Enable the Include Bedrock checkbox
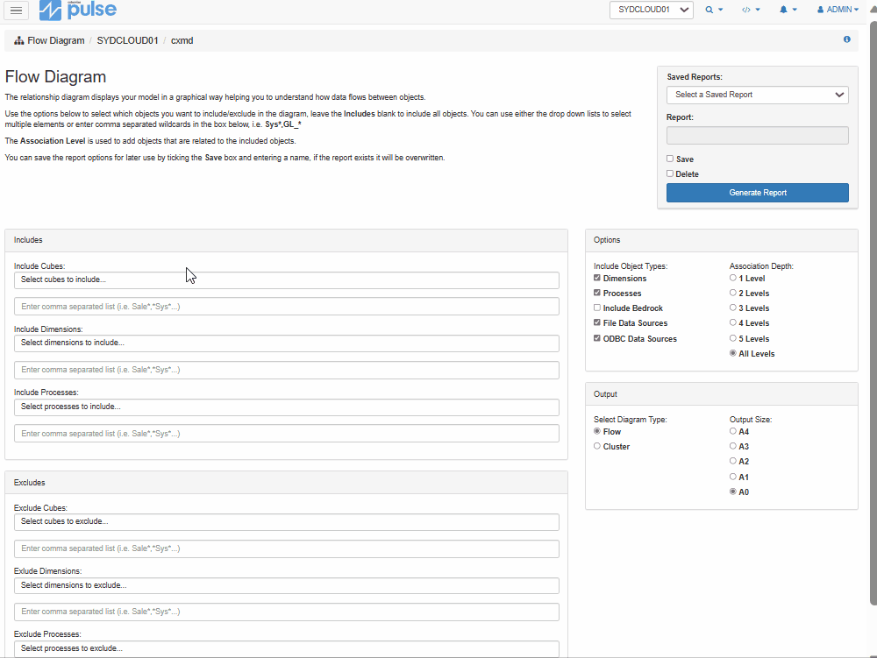Screen dimensions: 877x658 point(597,308)
